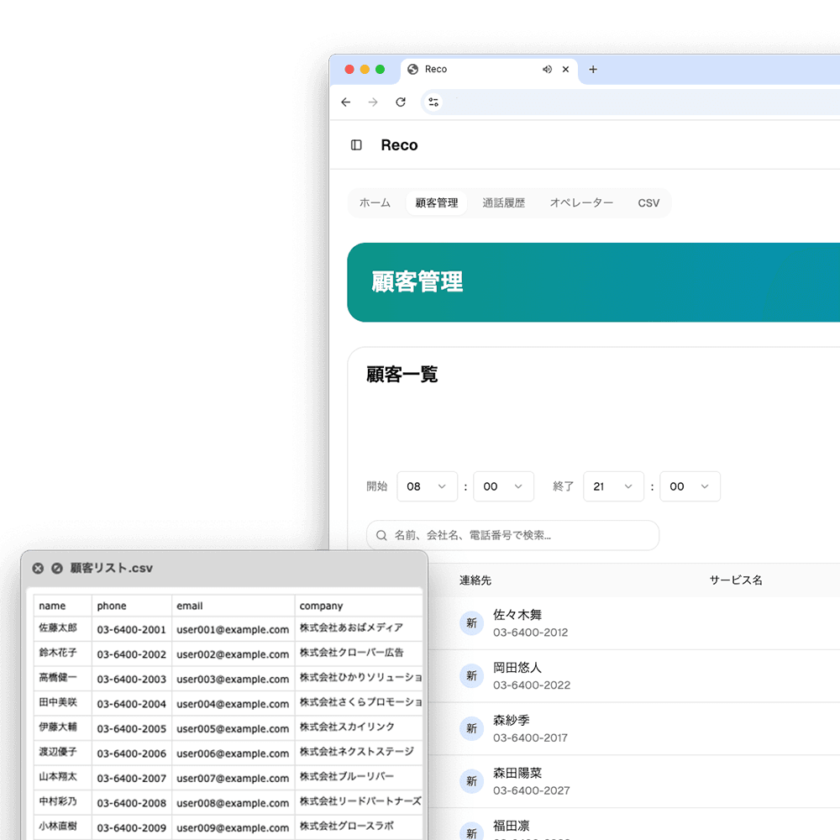Open a new browser tab with the plus button
Viewport: 840px width, 840px height.
coord(593,70)
